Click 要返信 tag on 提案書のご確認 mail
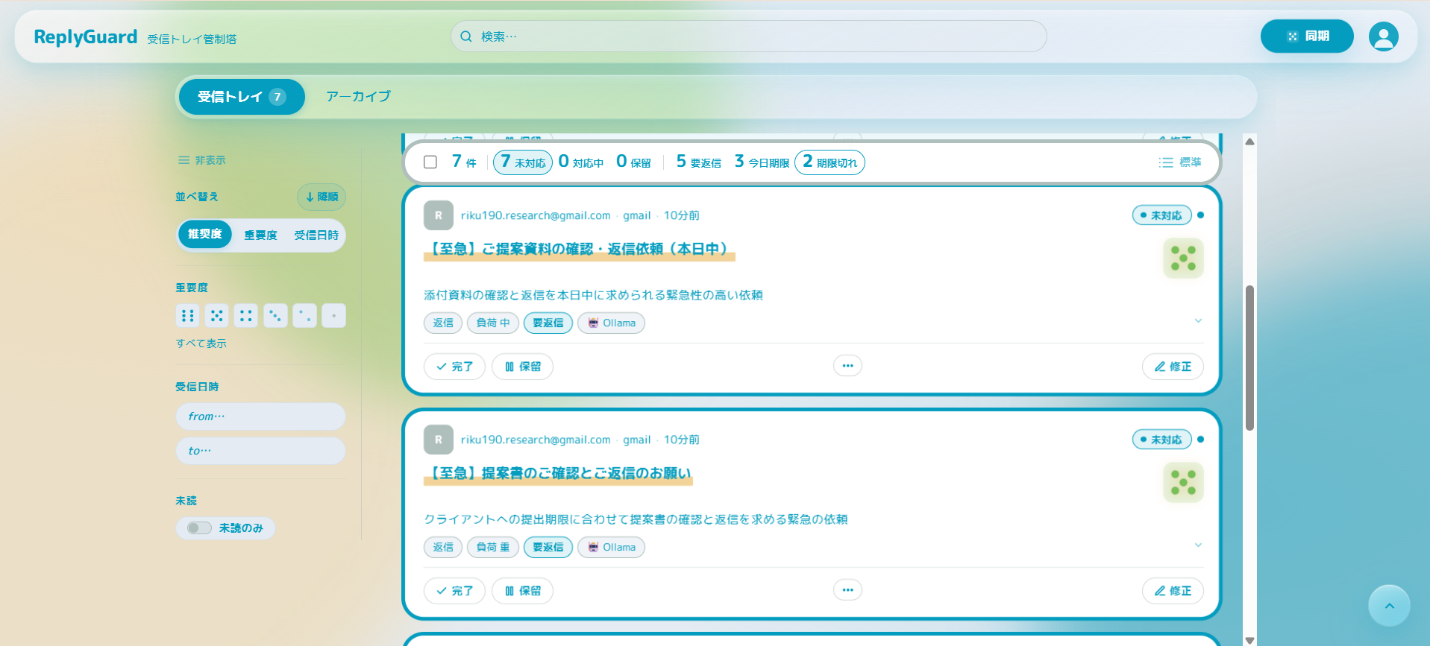Image resolution: width=1430 pixels, height=646 pixels. 548,548
